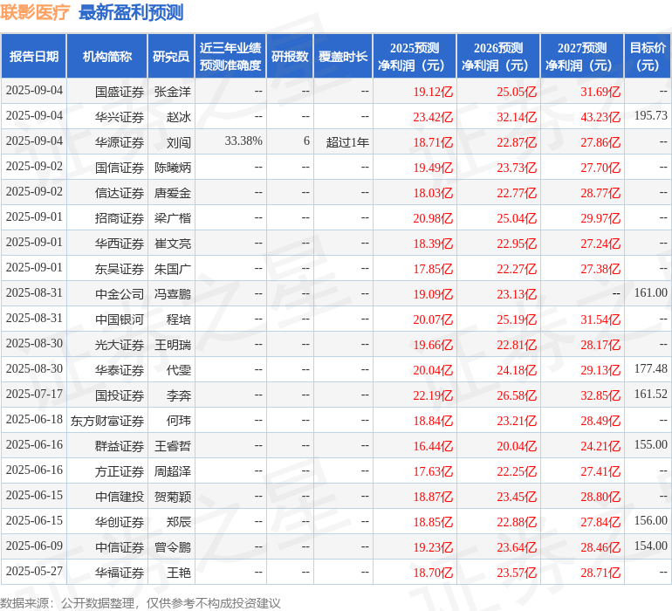Click the 研报数 column header
Image resolution: width=672 pixels, height=611 pixels.
tap(290, 57)
